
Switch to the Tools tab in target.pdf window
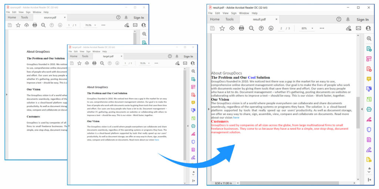(x=85, y=56)
